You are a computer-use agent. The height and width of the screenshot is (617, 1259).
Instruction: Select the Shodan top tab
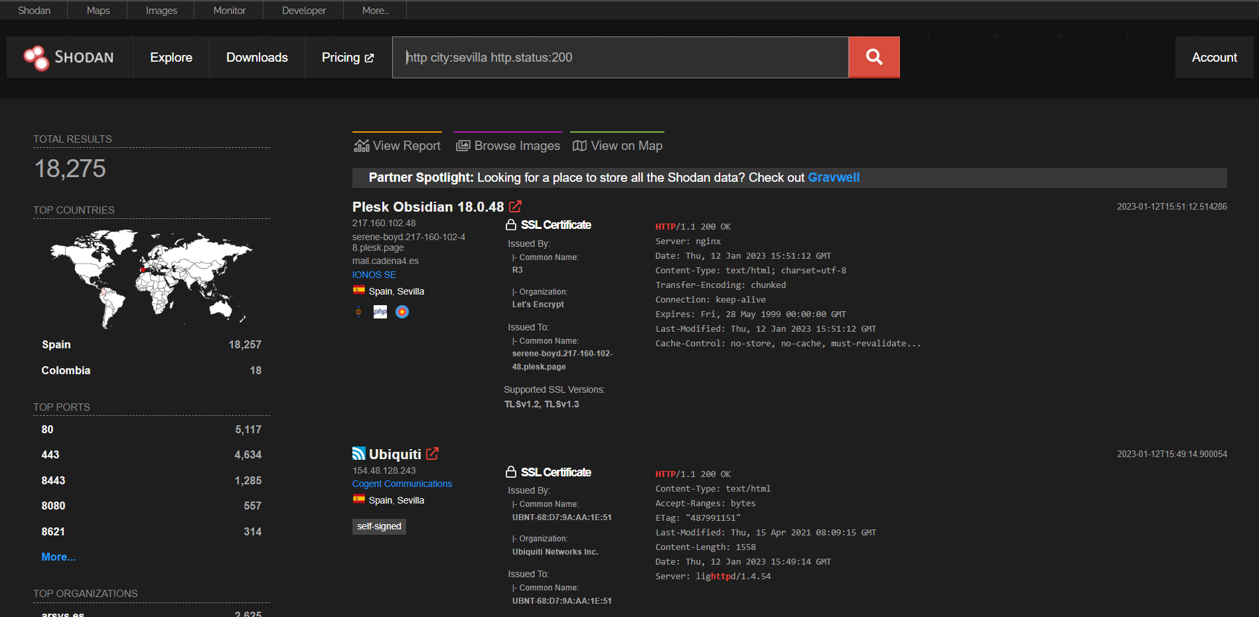(x=34, y=11)
